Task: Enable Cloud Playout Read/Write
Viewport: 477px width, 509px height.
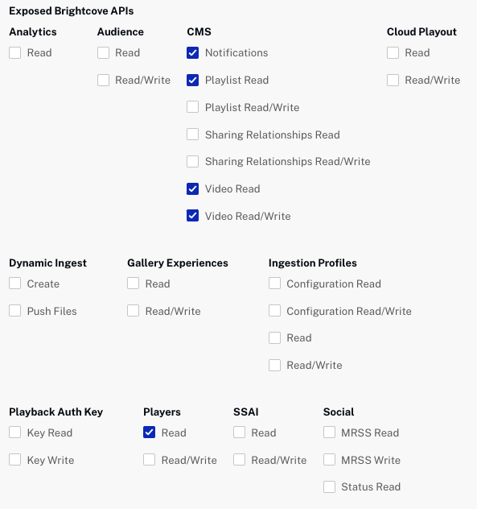Action: click(393, 80)
